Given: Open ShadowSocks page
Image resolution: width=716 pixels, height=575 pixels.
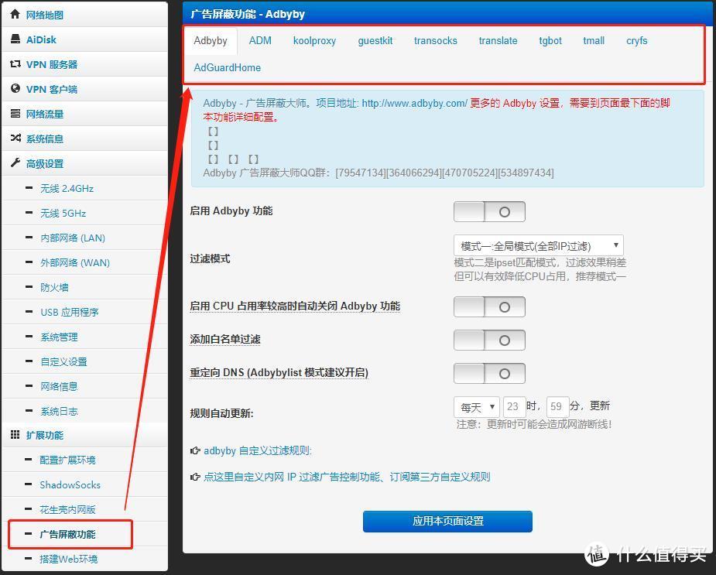Looking at the screenshot, I should pos(70,484).
